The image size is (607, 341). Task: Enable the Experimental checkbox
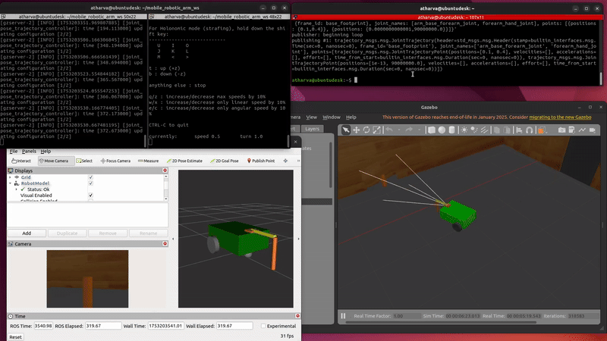point(263,326)
